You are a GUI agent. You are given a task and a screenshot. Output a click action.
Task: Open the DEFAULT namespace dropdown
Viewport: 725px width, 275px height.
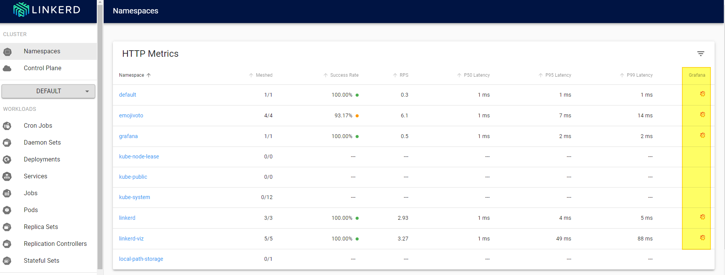(x=48, y=91)
